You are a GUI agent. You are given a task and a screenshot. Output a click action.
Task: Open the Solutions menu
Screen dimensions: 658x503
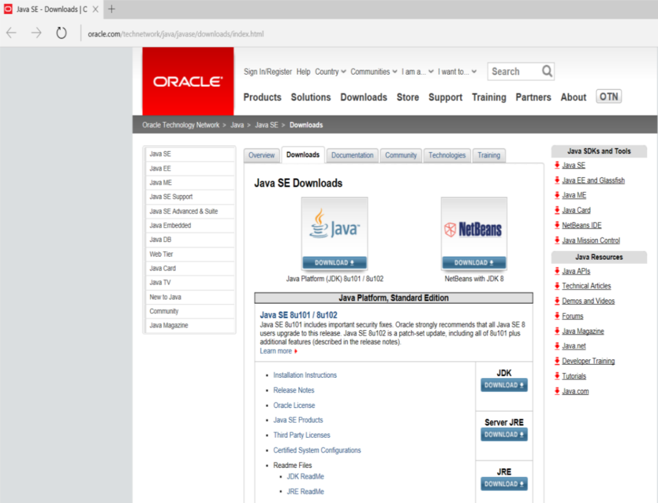point(311,97)
